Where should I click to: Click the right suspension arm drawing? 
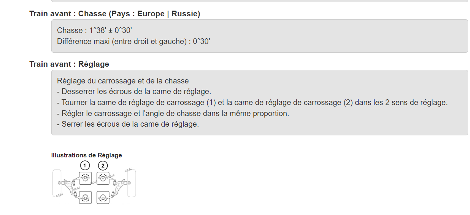pos(121,188)
